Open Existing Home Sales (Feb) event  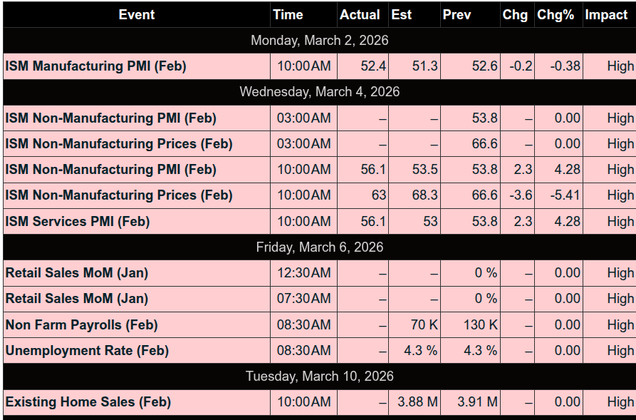pyautogui.click(x=88, y=402)
